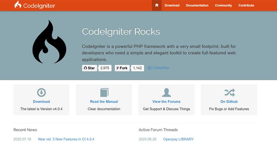Click the home icon in navbar

(x=157, y=5)
